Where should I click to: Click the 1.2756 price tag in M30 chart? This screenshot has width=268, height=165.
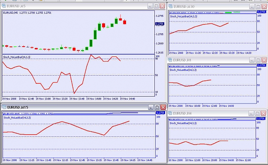[x=262, y=12]
